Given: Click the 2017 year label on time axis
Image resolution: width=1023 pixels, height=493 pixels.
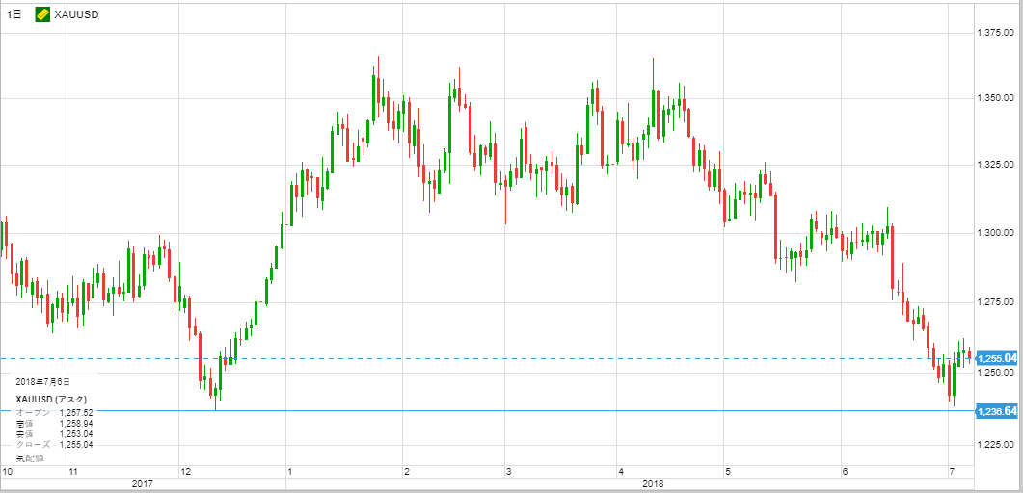Looking at the screenshot, I should click(143, 483).
